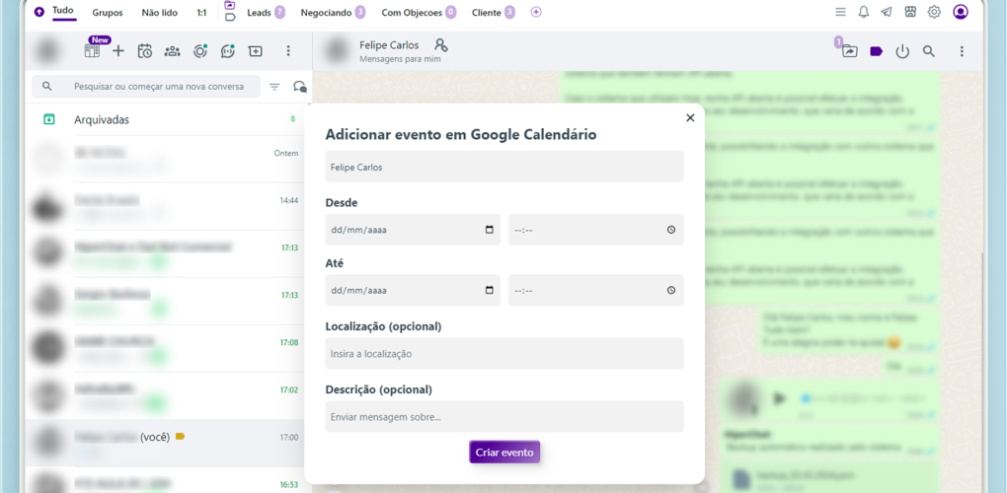Click the forward folder icon with badge
The image size is (1007, 493).
[850, 51]
